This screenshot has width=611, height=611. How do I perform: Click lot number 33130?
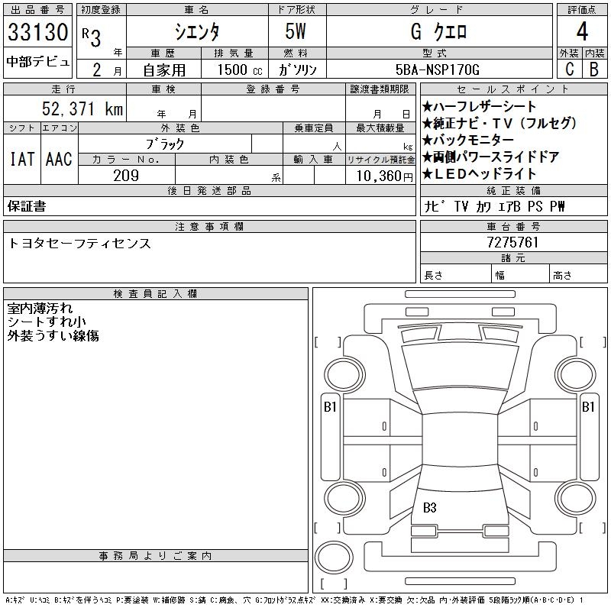pos(37,32)
